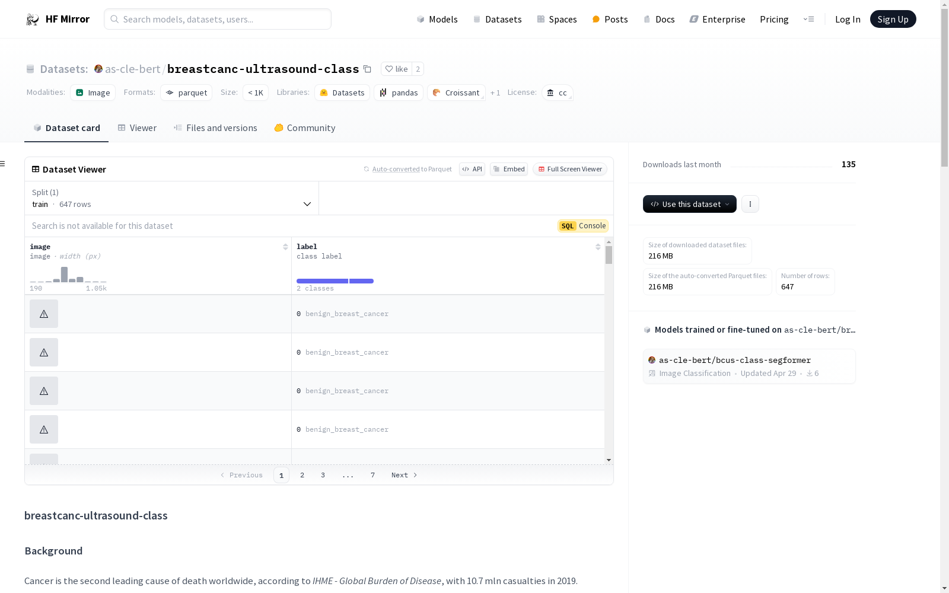This screenshot has width=949, height=593.
Task: Open Docs in top navigation
Action: [659, 19]
